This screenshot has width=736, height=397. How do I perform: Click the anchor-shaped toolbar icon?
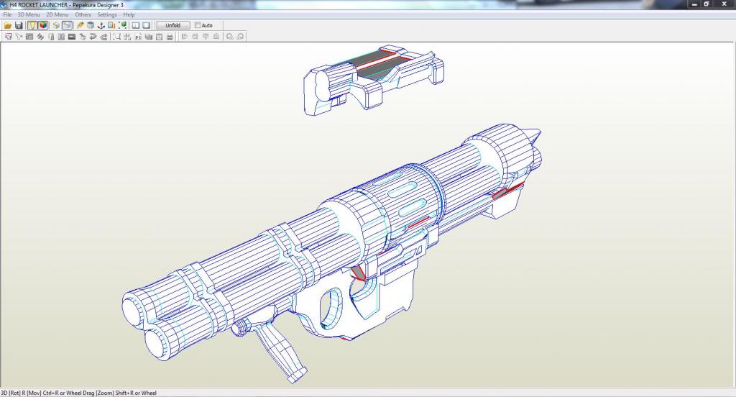pos(101,25)
